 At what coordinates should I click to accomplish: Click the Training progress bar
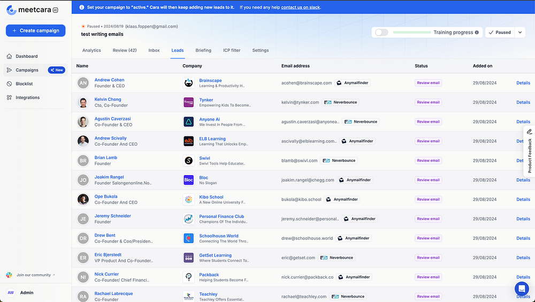point(412,33)
